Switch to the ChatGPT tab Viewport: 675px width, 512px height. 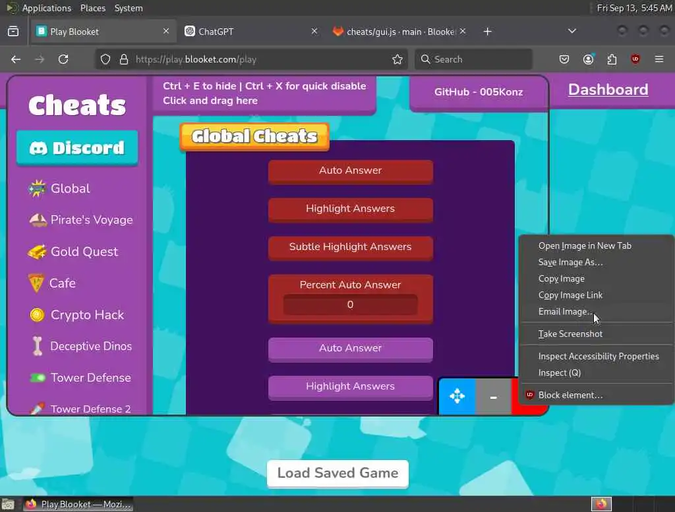click(245, 32)
